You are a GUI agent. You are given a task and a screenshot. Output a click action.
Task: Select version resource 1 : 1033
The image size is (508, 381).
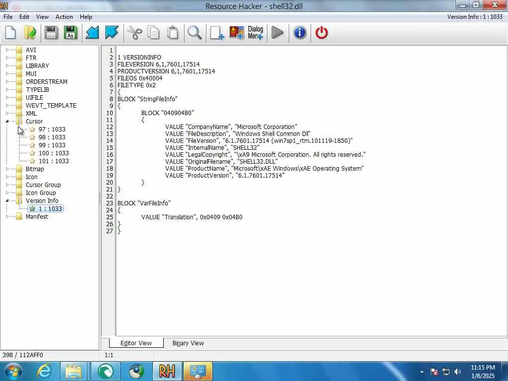click(50, 209)
